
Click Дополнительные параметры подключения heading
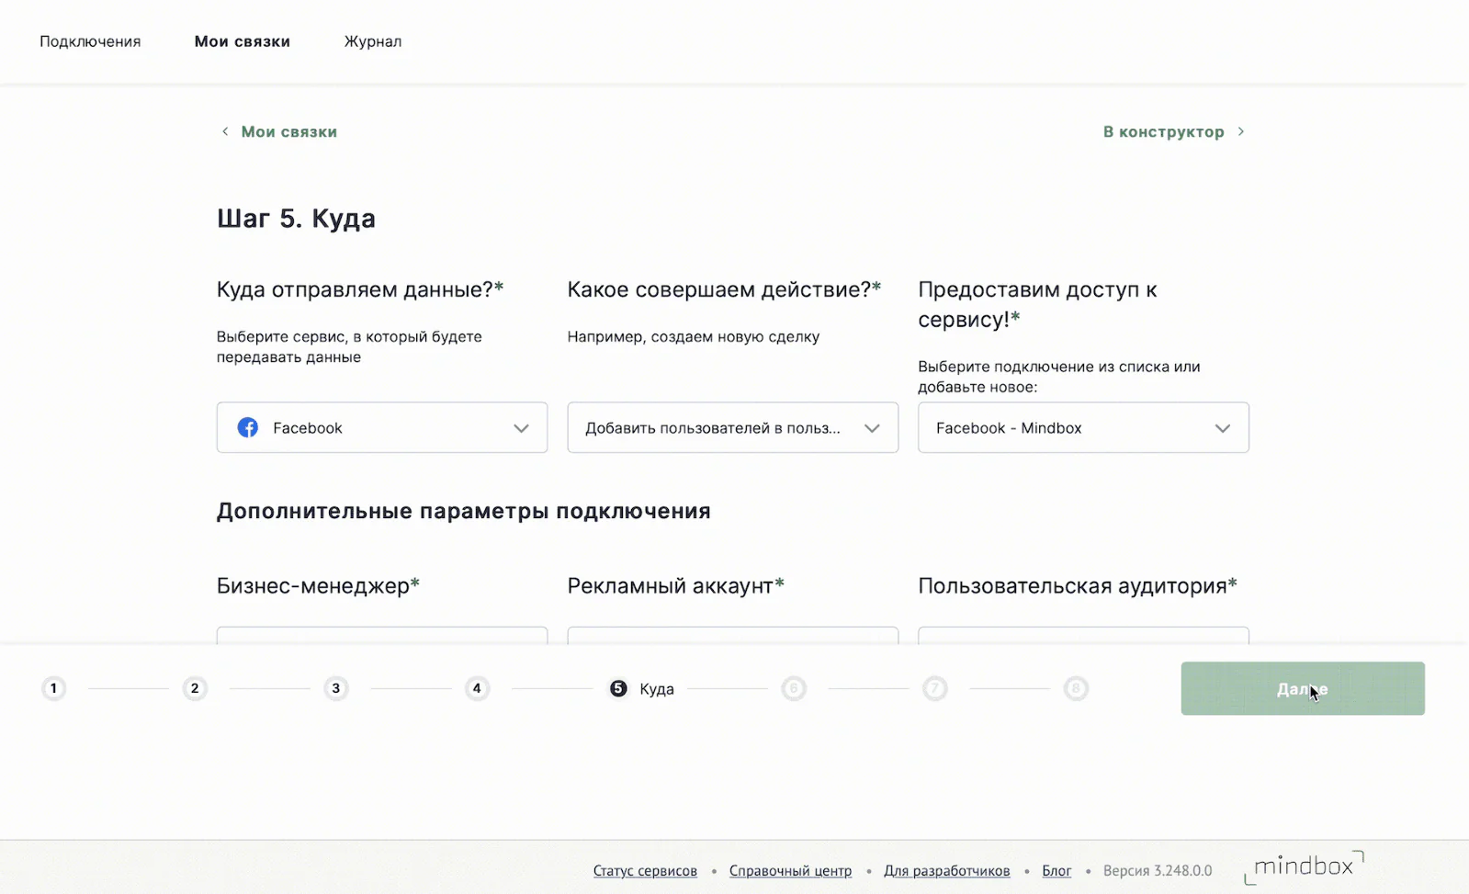[x=464, y=511]
